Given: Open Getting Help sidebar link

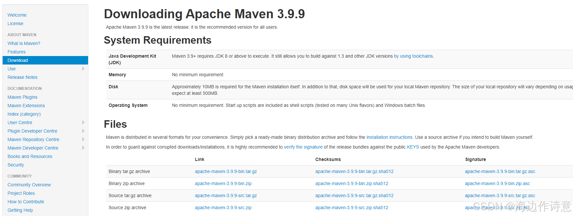Looking at the screenshot, I should coord(20,210).
